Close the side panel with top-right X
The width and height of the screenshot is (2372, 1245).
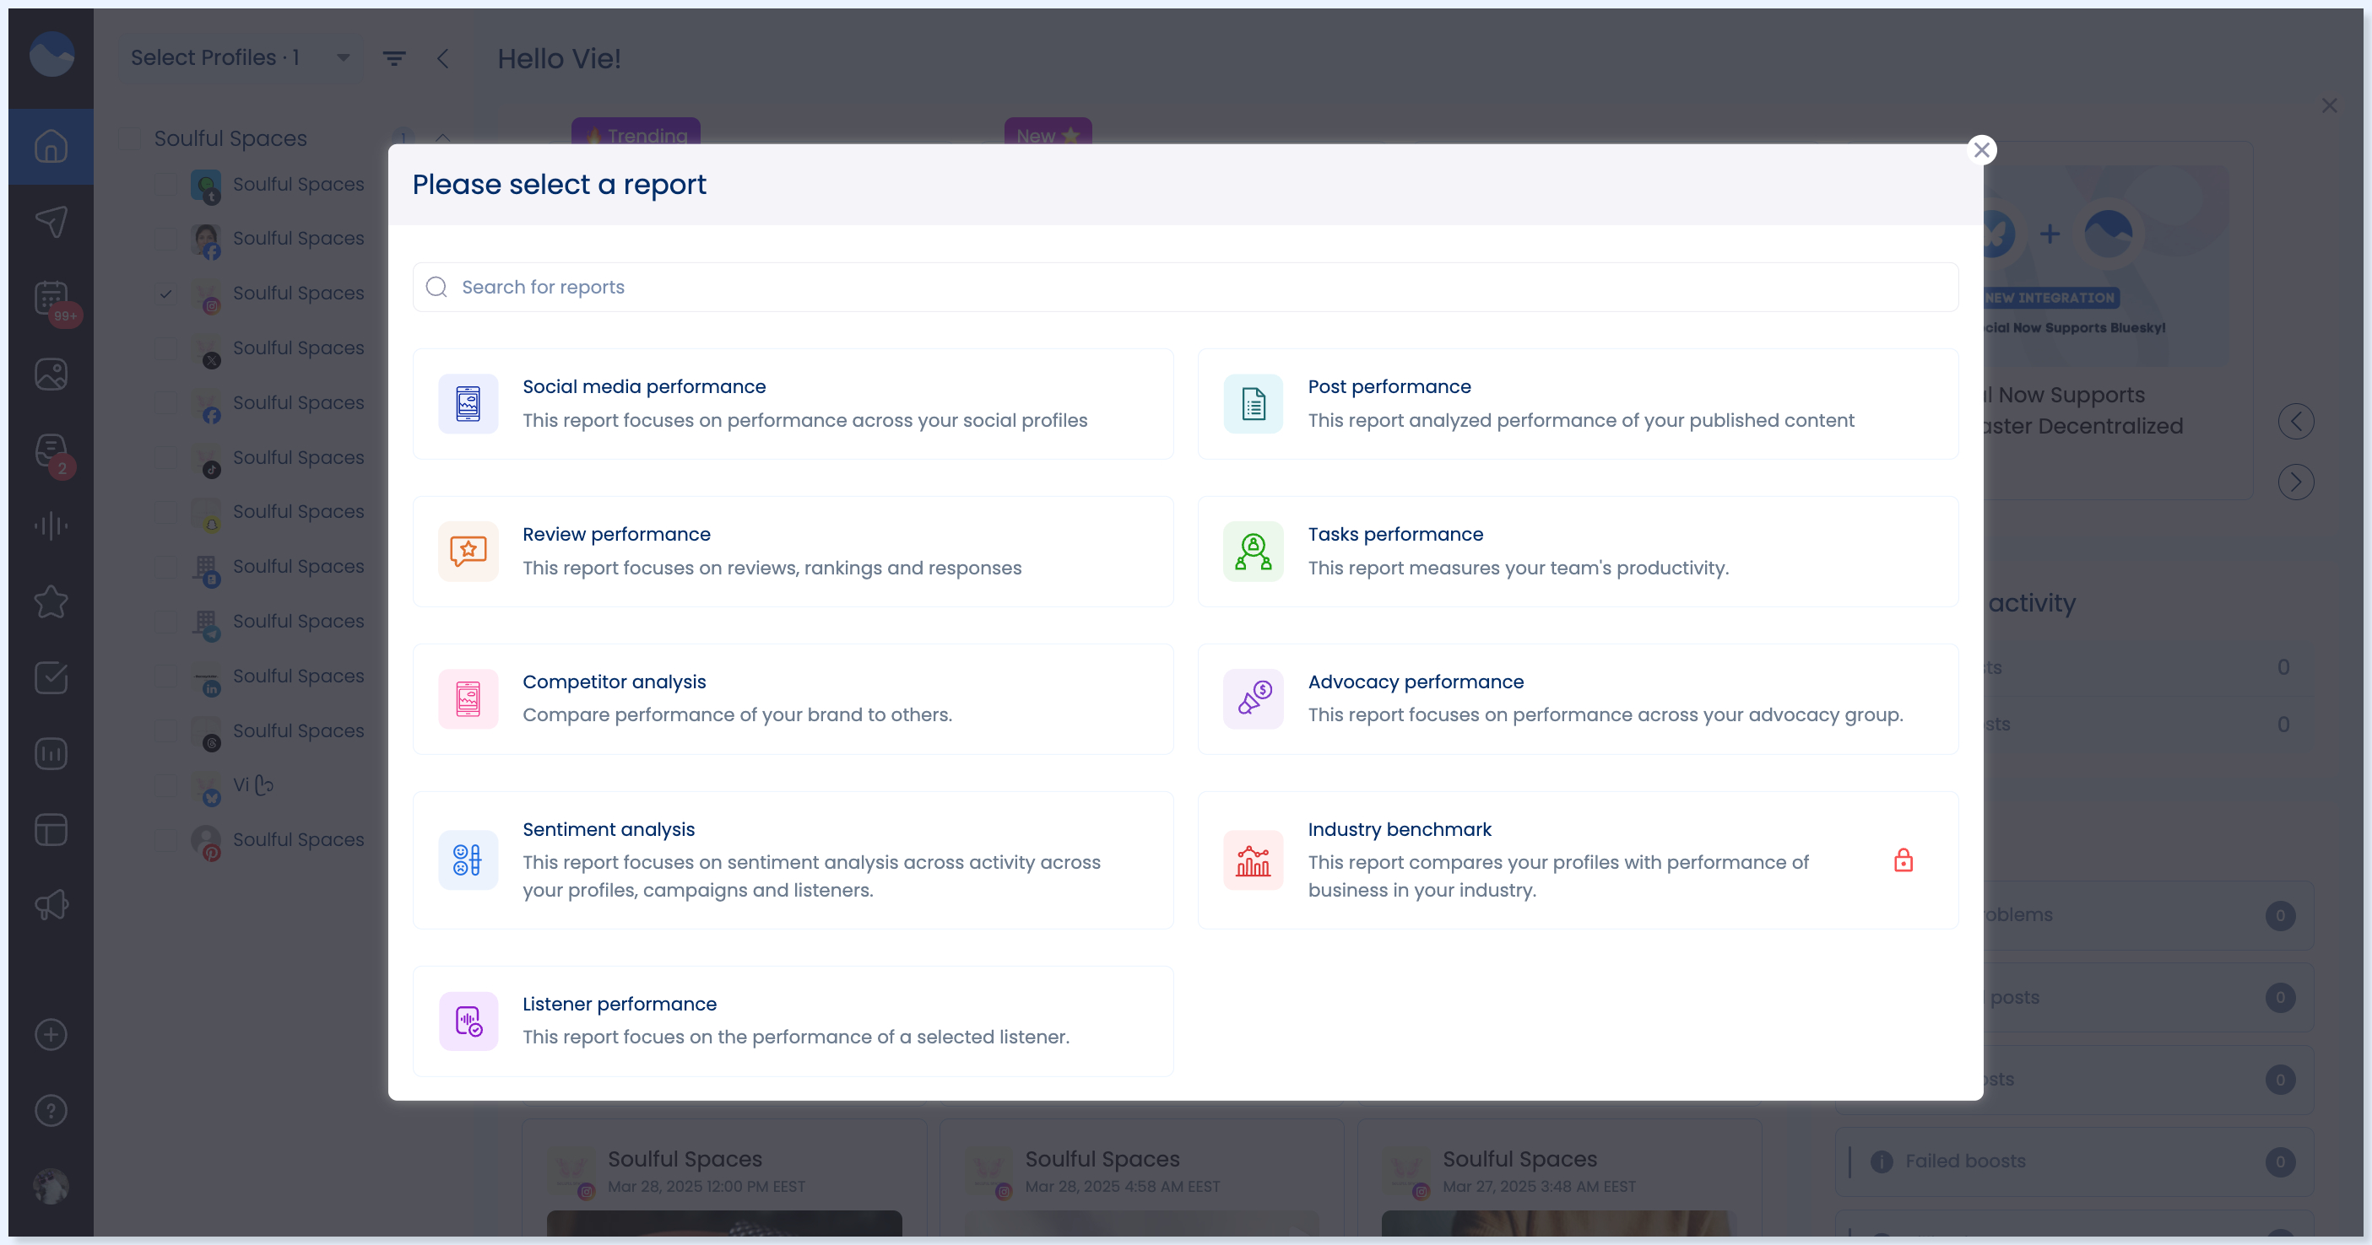click(x=2329, y=105)
